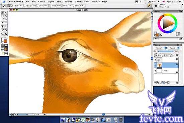Select the Rotate Page tool
Viewport: 184px width, 123px height.
pyautogui.click(x=6, y=34)
